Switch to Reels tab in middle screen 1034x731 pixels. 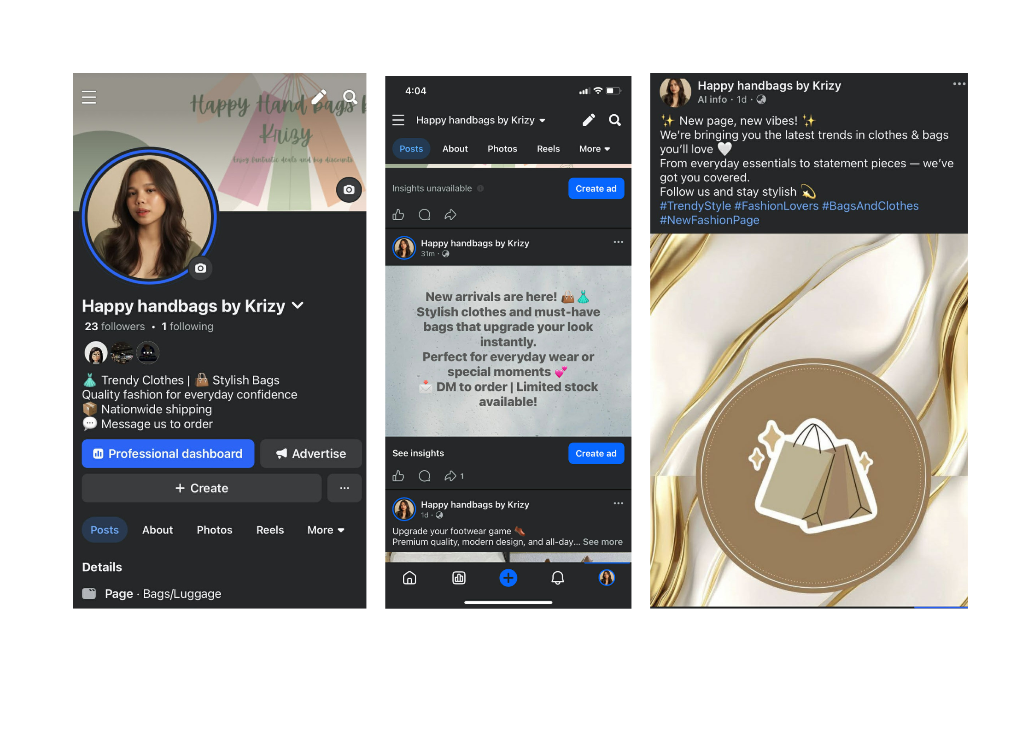pos(548,149)
